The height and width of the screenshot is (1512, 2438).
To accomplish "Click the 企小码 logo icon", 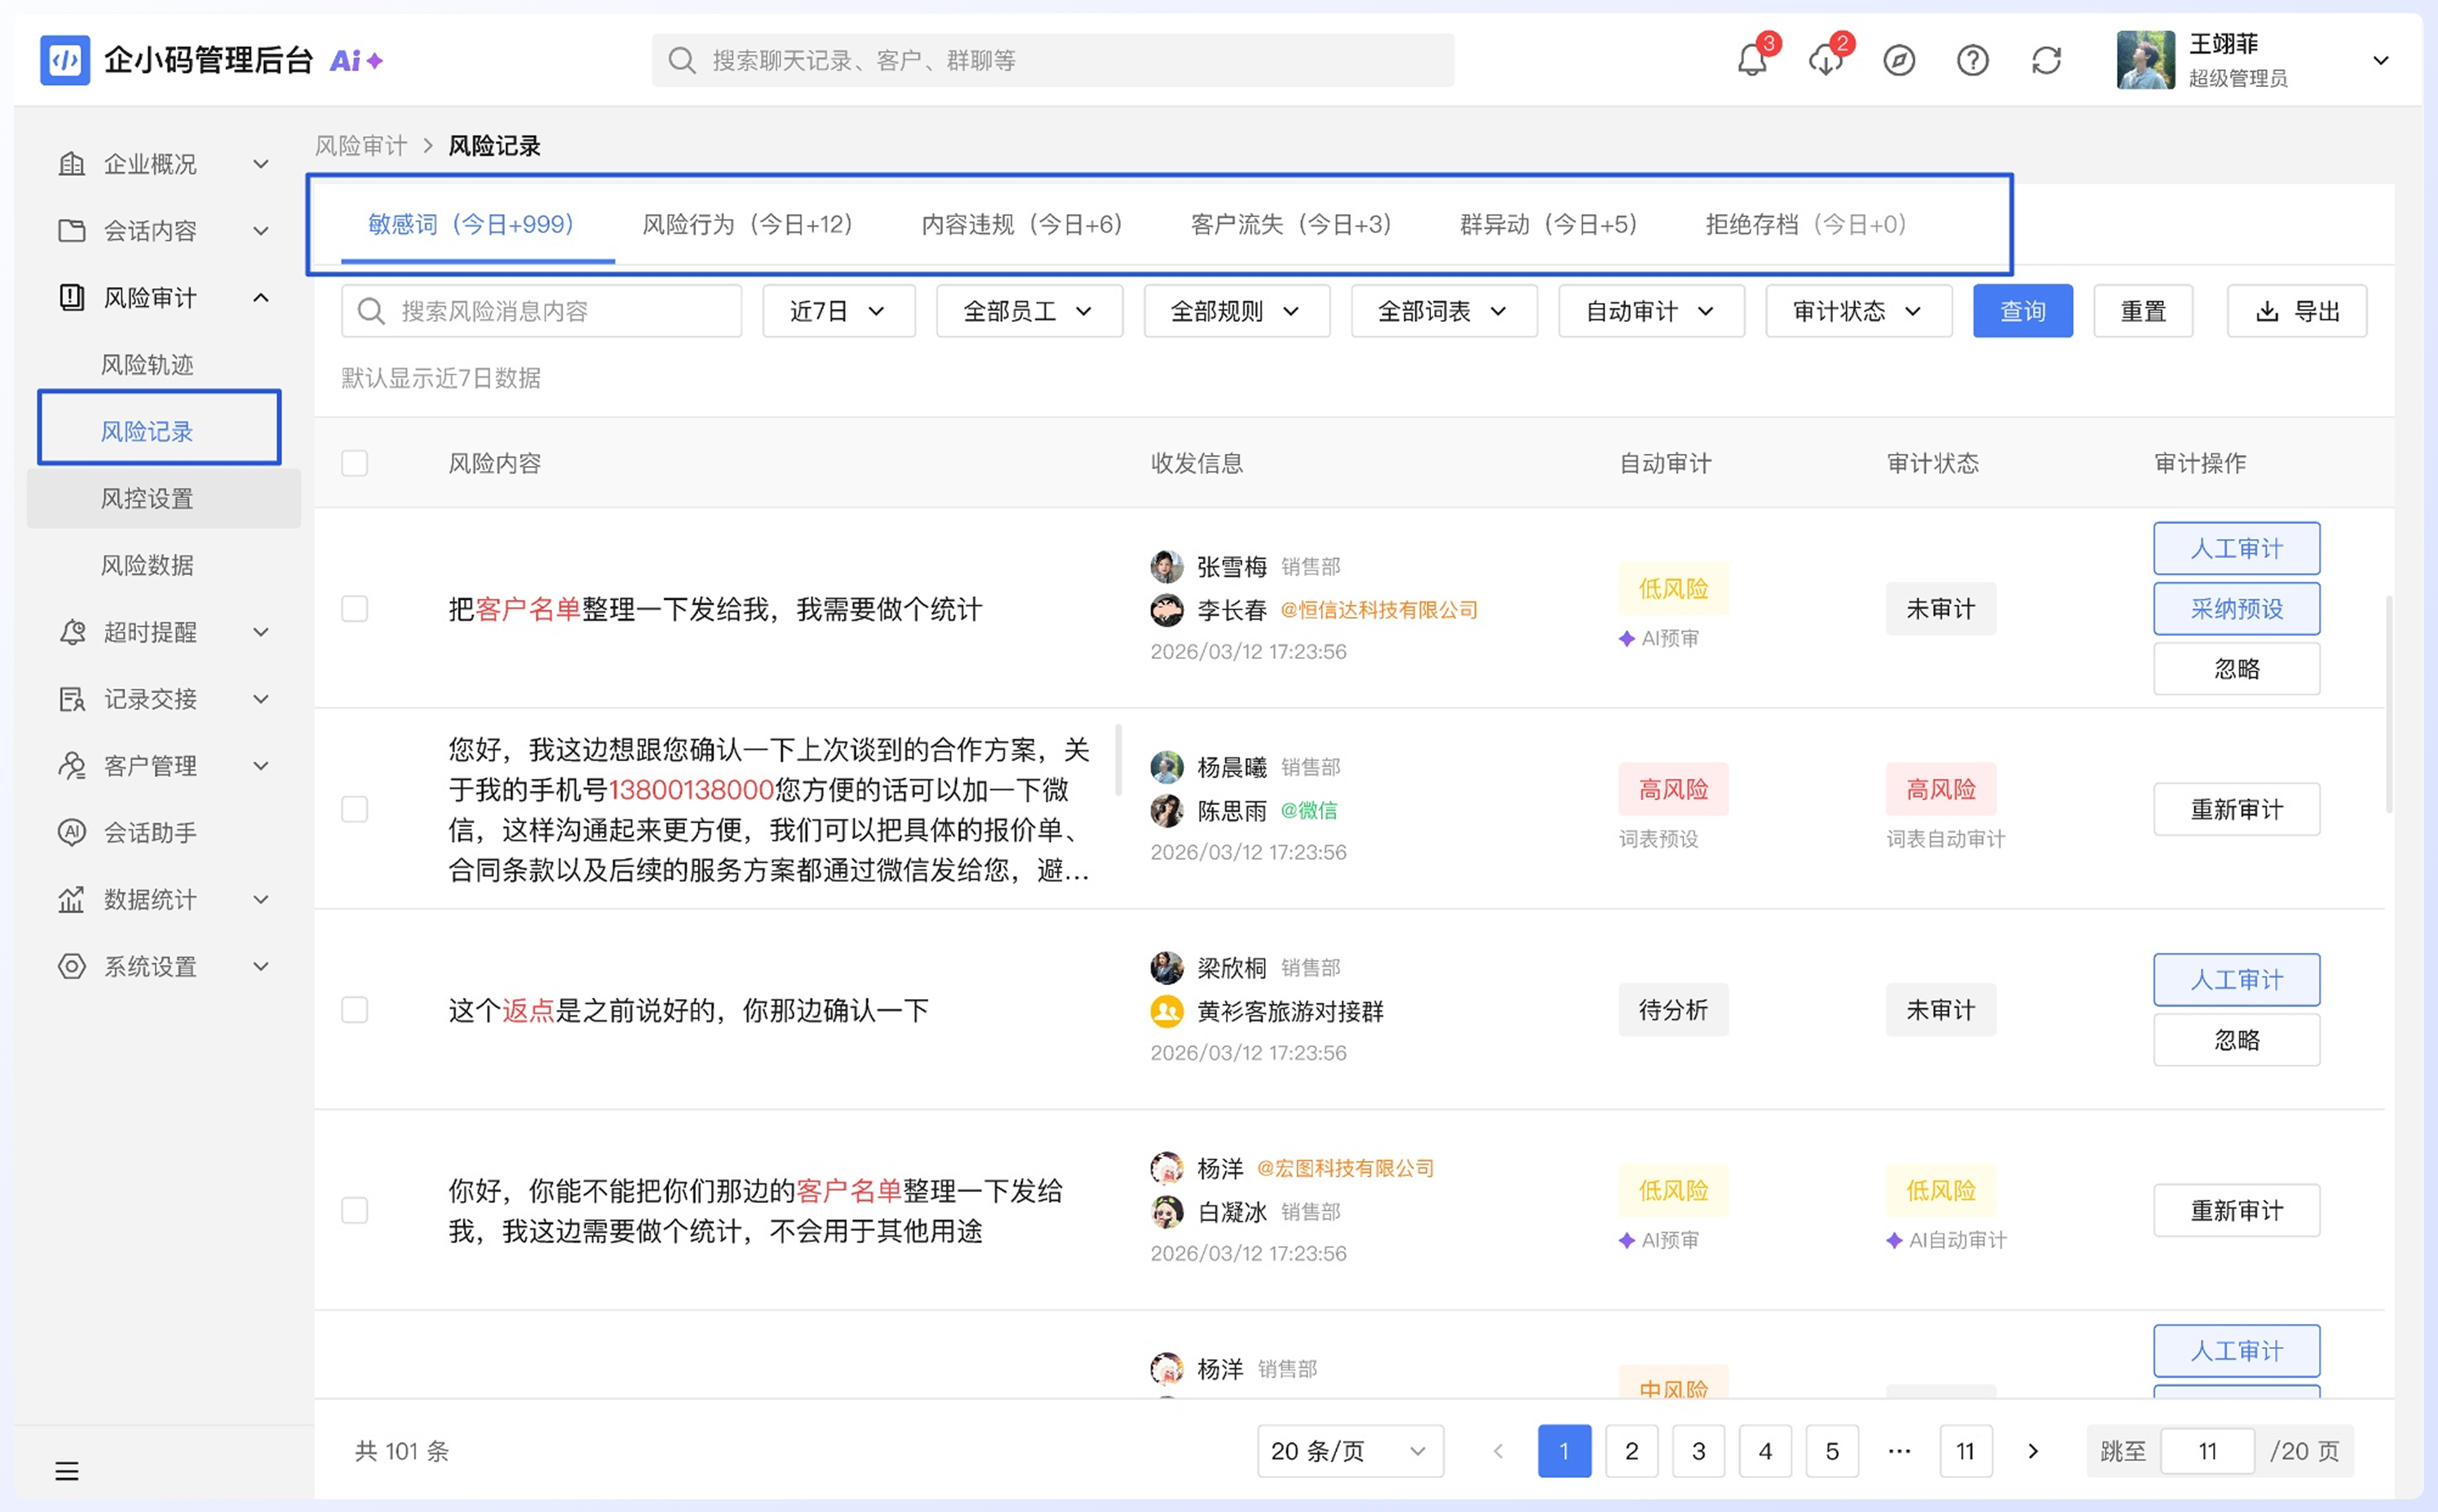I will [x=65, y=60].
